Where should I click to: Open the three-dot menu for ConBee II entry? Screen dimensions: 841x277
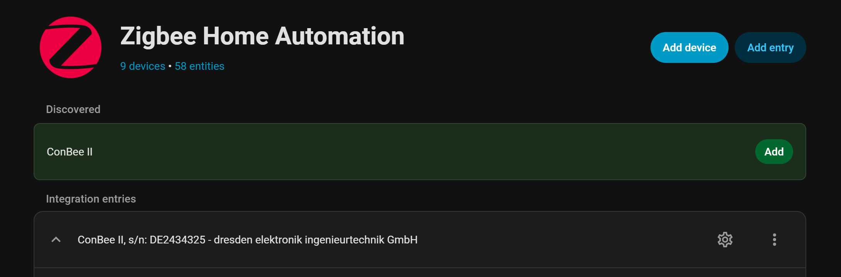774,240
